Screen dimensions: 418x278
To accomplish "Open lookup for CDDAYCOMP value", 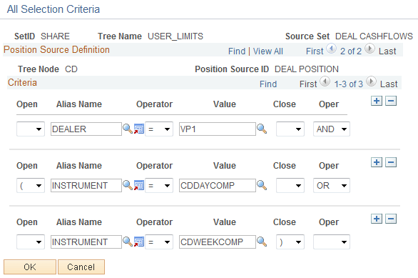I will coord(262,185).
